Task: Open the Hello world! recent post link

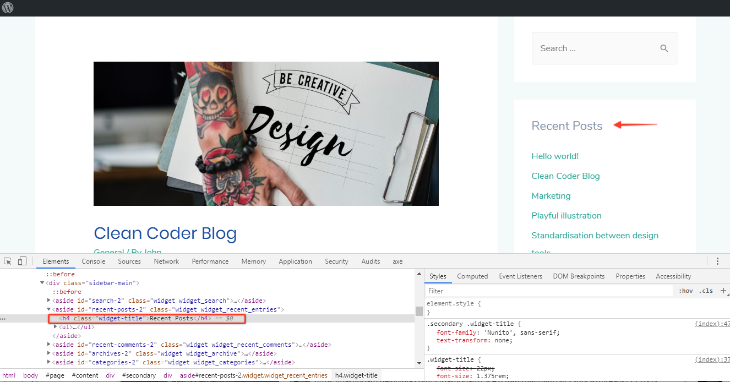Action: (x=555, y=156)
